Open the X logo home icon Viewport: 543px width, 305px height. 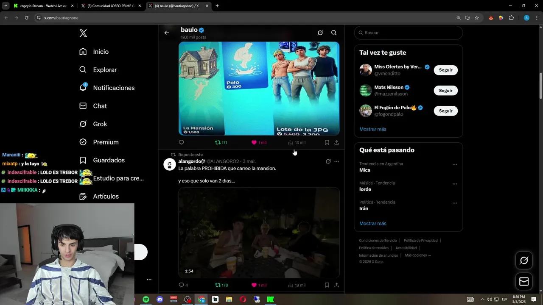point(83,33)
